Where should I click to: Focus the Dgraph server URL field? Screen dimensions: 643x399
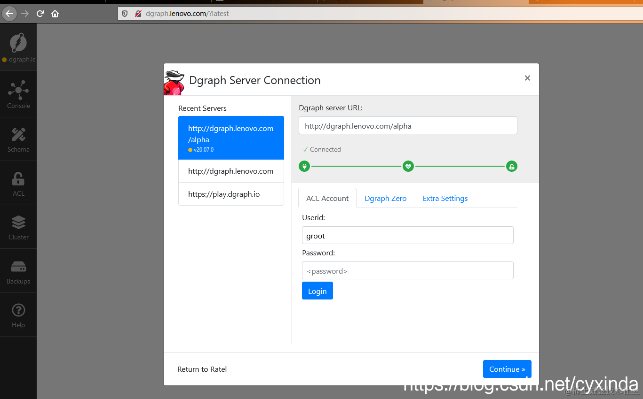408,126
